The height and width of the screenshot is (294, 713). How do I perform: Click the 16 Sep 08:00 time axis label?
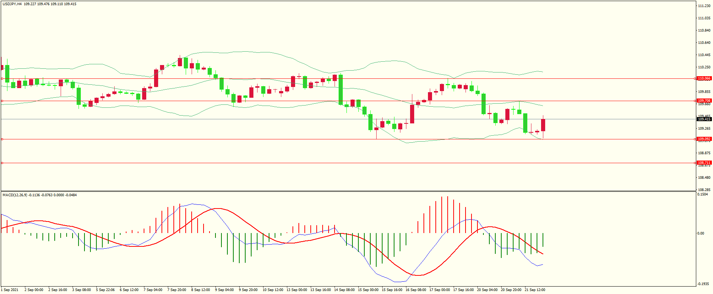tap(416, 290)
